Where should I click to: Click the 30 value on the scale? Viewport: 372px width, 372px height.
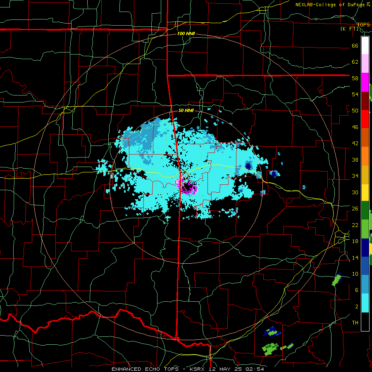355,192
